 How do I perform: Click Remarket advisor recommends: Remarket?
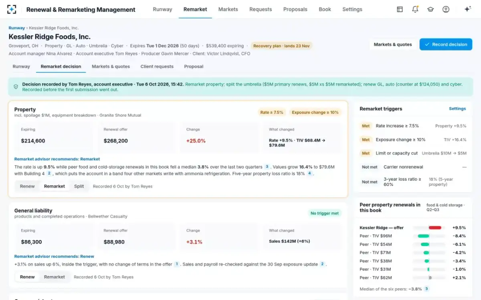coord(57,159)
